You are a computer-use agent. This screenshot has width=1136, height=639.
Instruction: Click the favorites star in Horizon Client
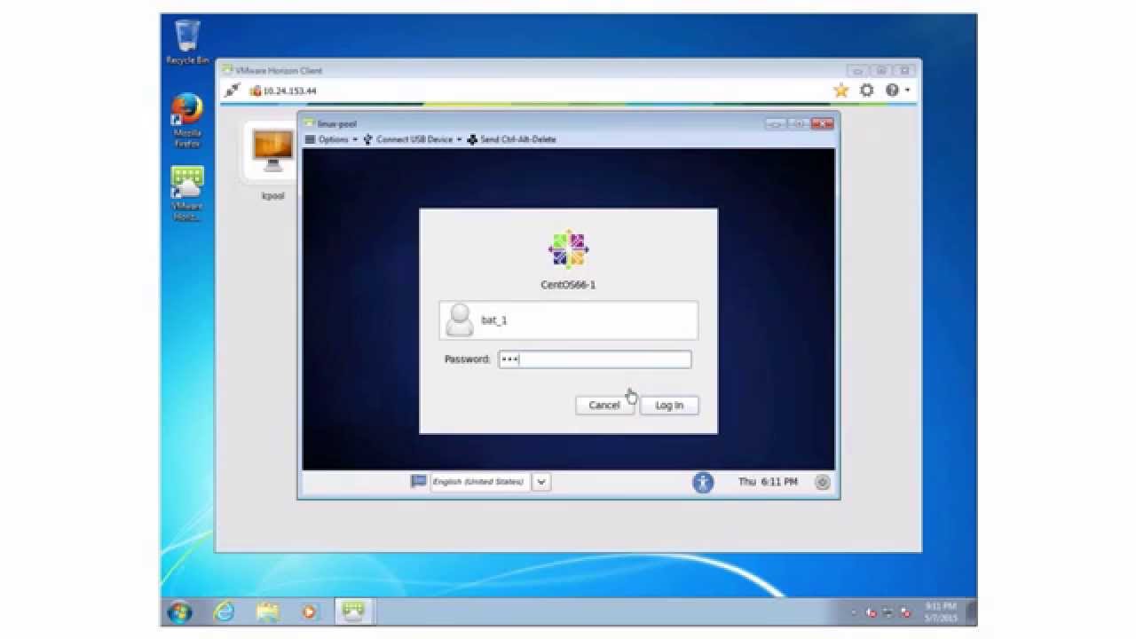pos(840,91)
